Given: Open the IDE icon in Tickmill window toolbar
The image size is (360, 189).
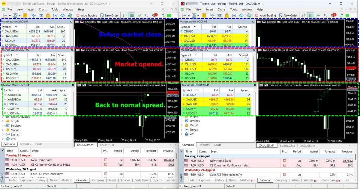Looking at the screenshot, I should click(x=219, y=15).
